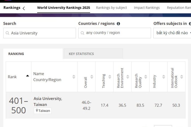Sort by Name Country/Region arrows

(x=74, y=77)
